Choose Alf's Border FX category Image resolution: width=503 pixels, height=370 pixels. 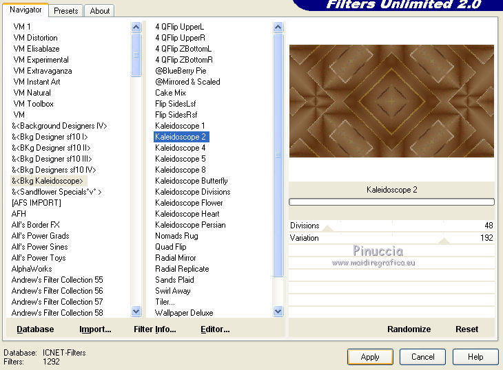click(36, 225)
